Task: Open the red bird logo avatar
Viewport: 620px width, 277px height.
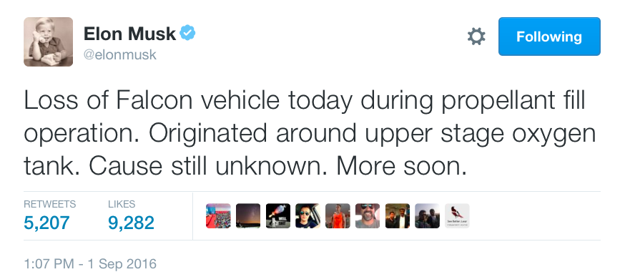Action: [x=457, y=216]
